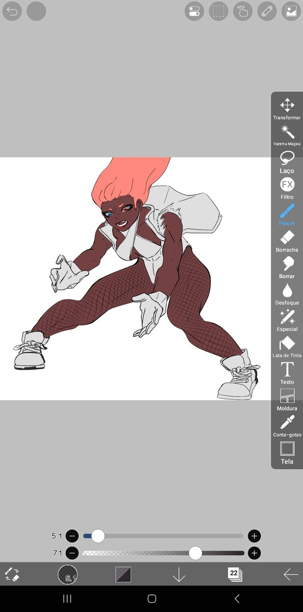Image resolution: width=303 pixels, height=612 pixels.
Task: Toggle the stabilizer hand icon
Action: [243, 11]
